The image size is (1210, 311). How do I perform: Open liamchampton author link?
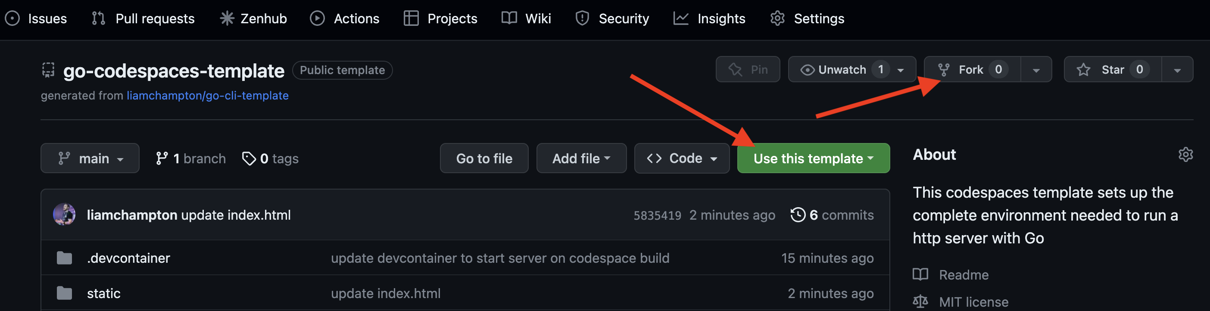(x=132, y=215)
